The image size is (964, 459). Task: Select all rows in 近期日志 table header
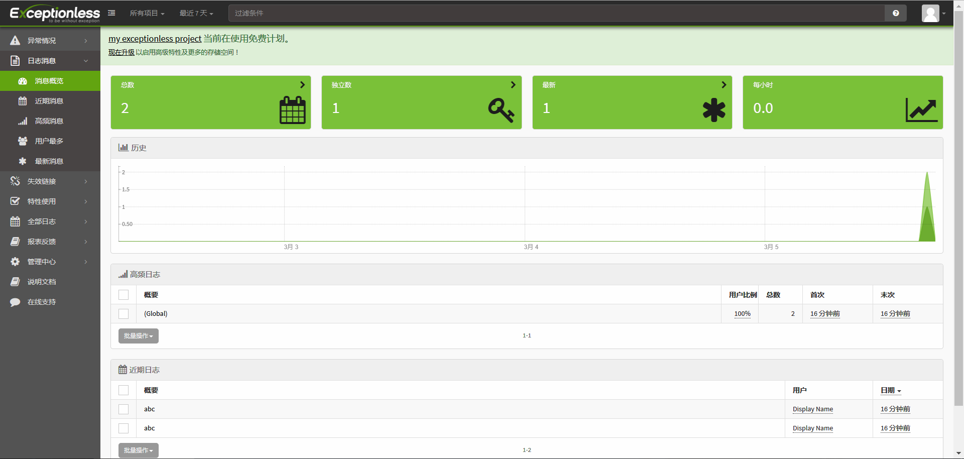[x=124, y=390]
